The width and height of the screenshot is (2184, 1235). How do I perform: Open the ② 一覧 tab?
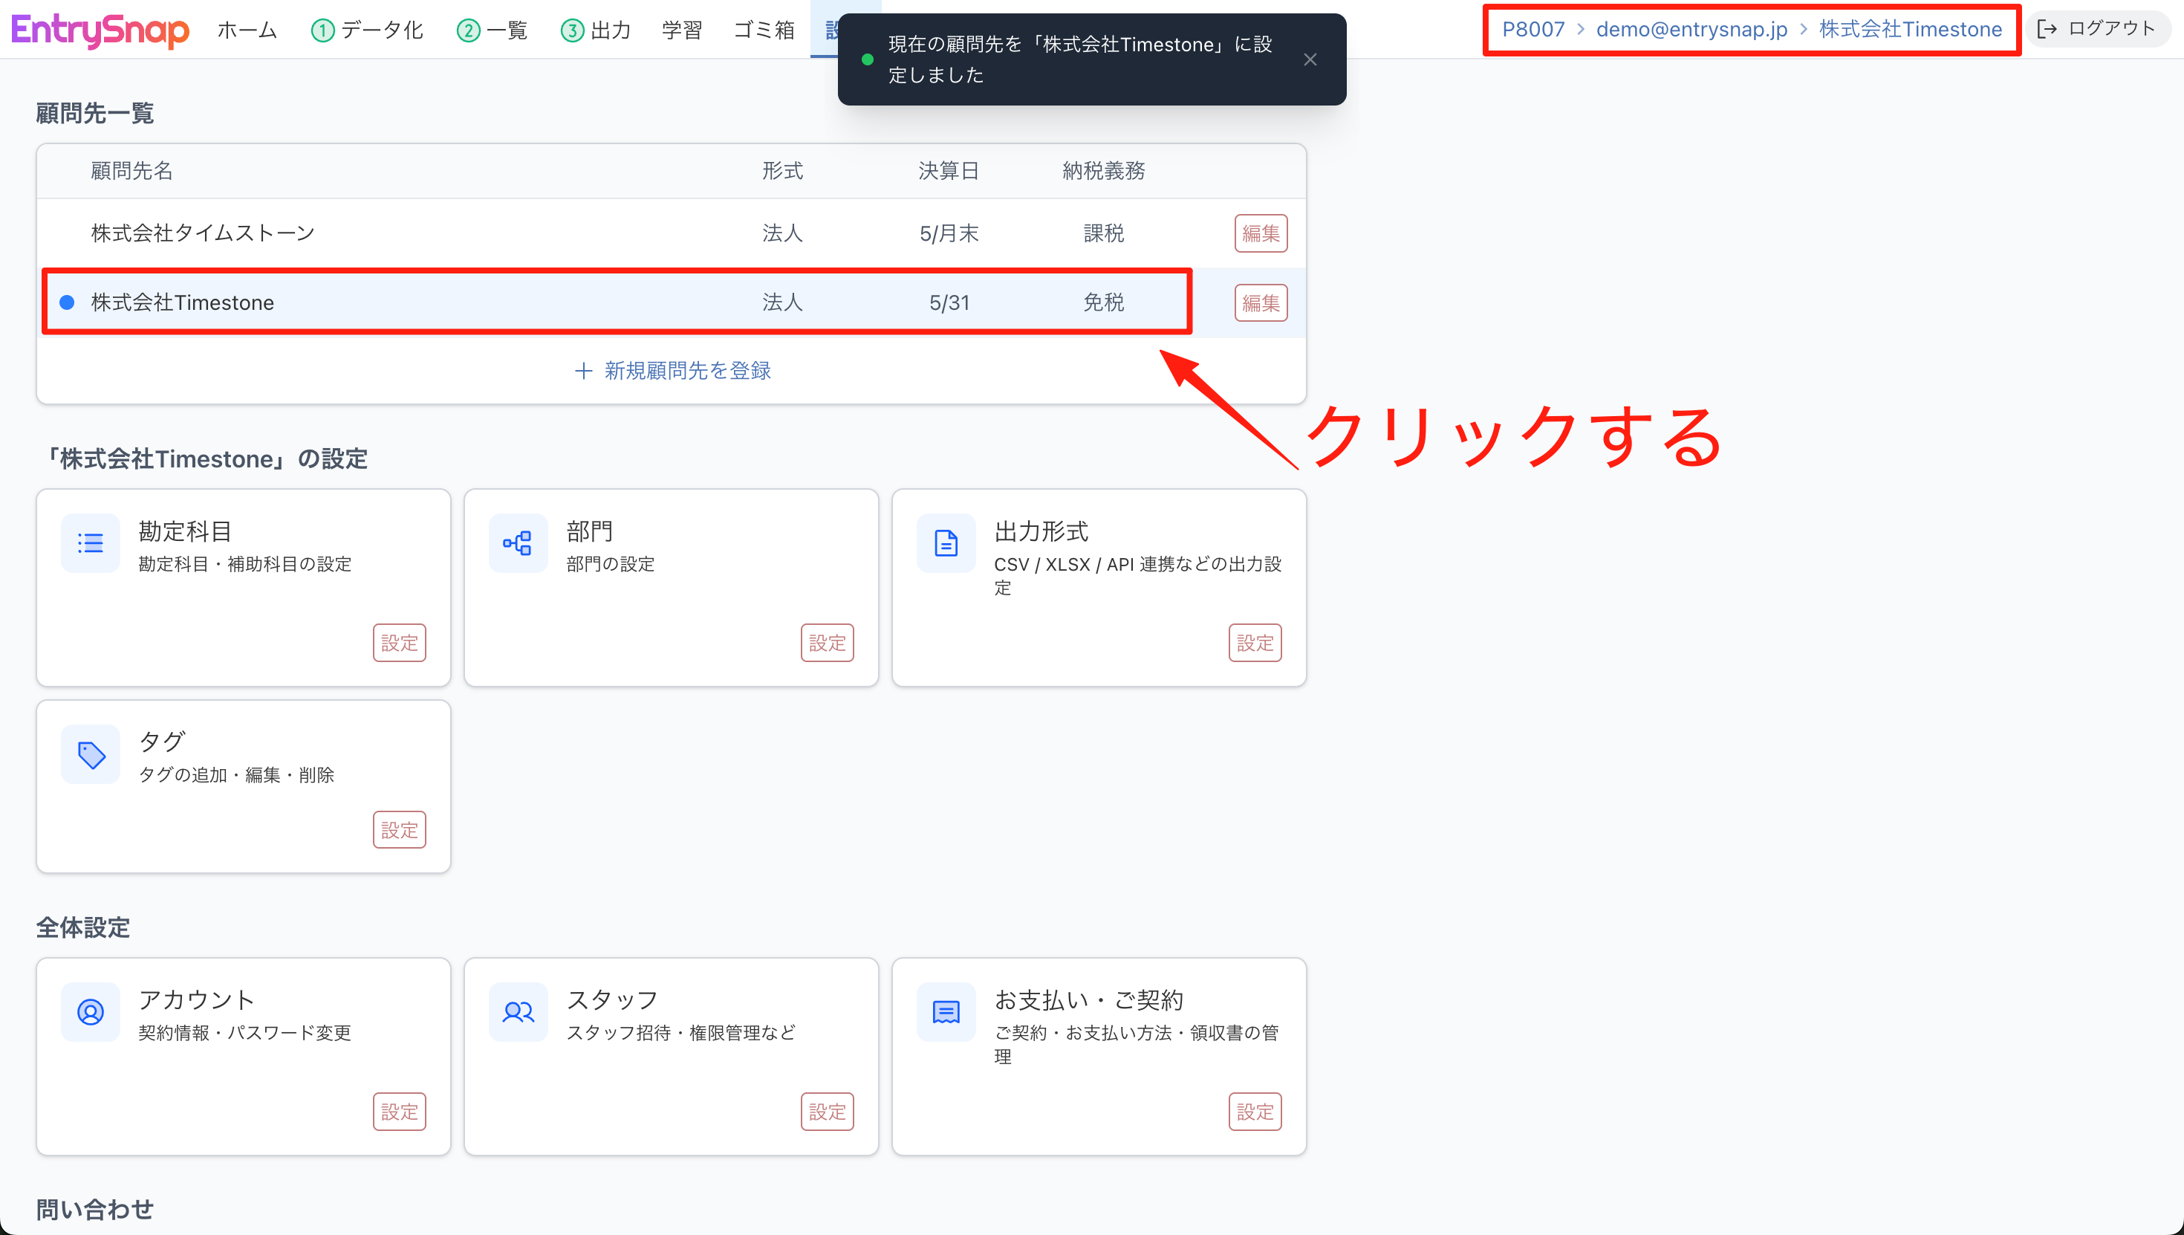point(492,30)
